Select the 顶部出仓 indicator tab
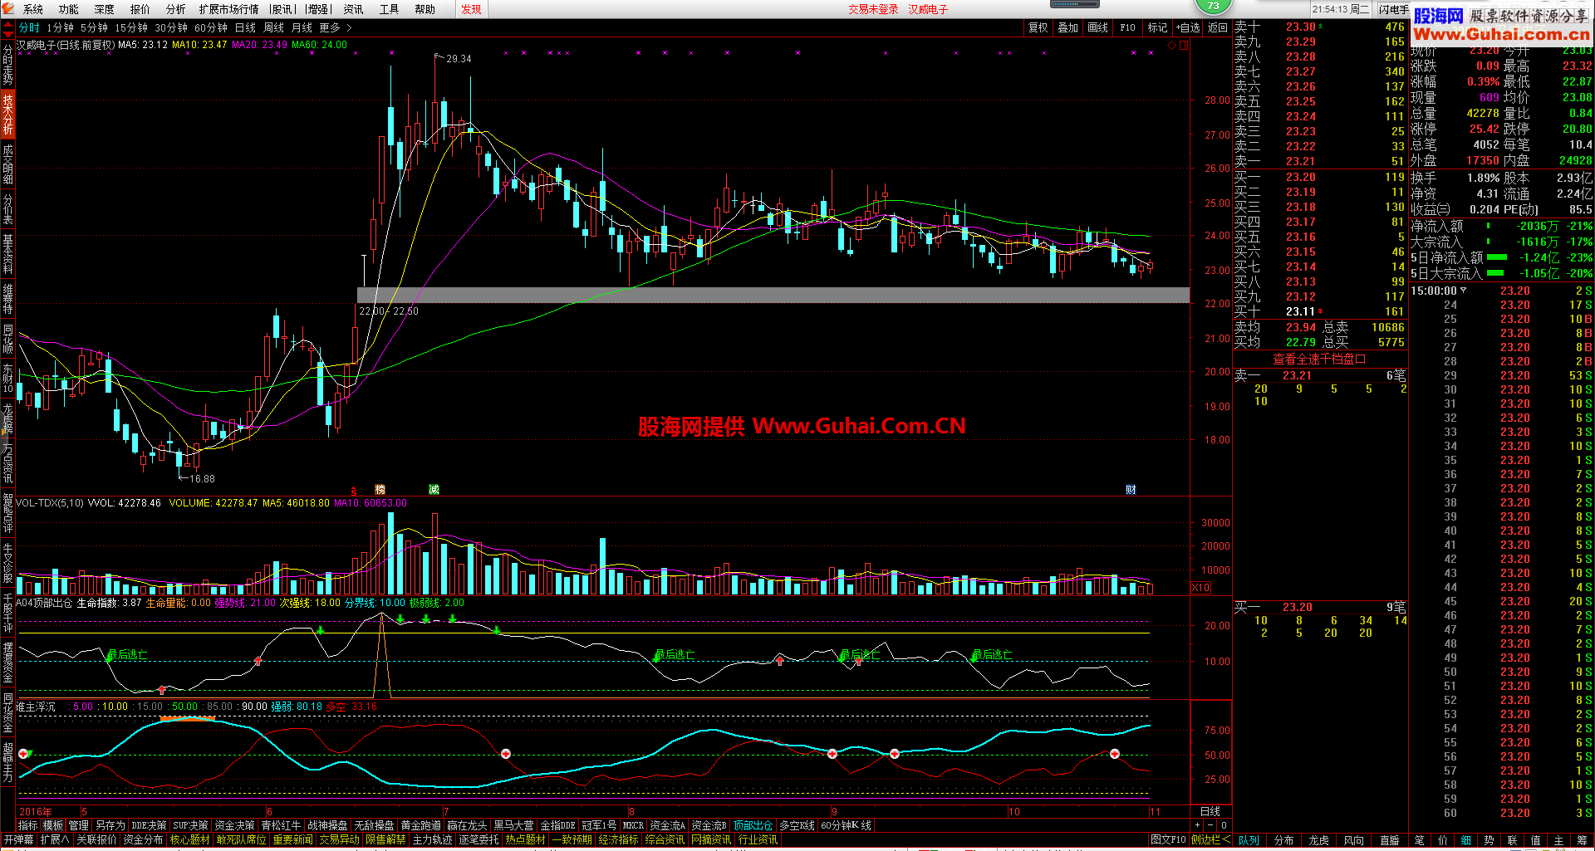The width and height of the screenshot is (1595, 851). coord(753,825)
